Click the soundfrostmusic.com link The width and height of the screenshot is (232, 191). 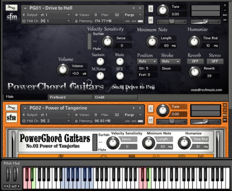click(x=206, y=90)
